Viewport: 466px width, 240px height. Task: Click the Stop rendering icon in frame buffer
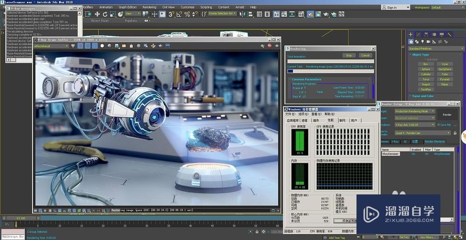tap(270, 46)
